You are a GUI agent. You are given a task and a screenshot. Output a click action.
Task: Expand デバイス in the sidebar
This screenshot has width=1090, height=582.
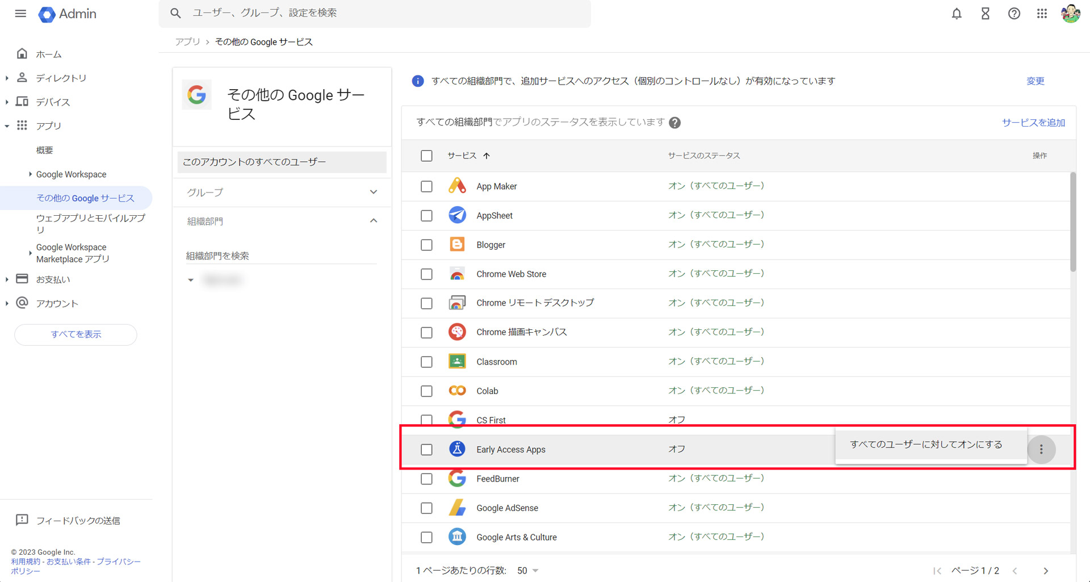tap(7, 102)
